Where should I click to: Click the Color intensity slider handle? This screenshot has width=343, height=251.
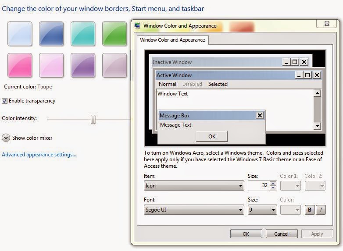tap(93, 119)
